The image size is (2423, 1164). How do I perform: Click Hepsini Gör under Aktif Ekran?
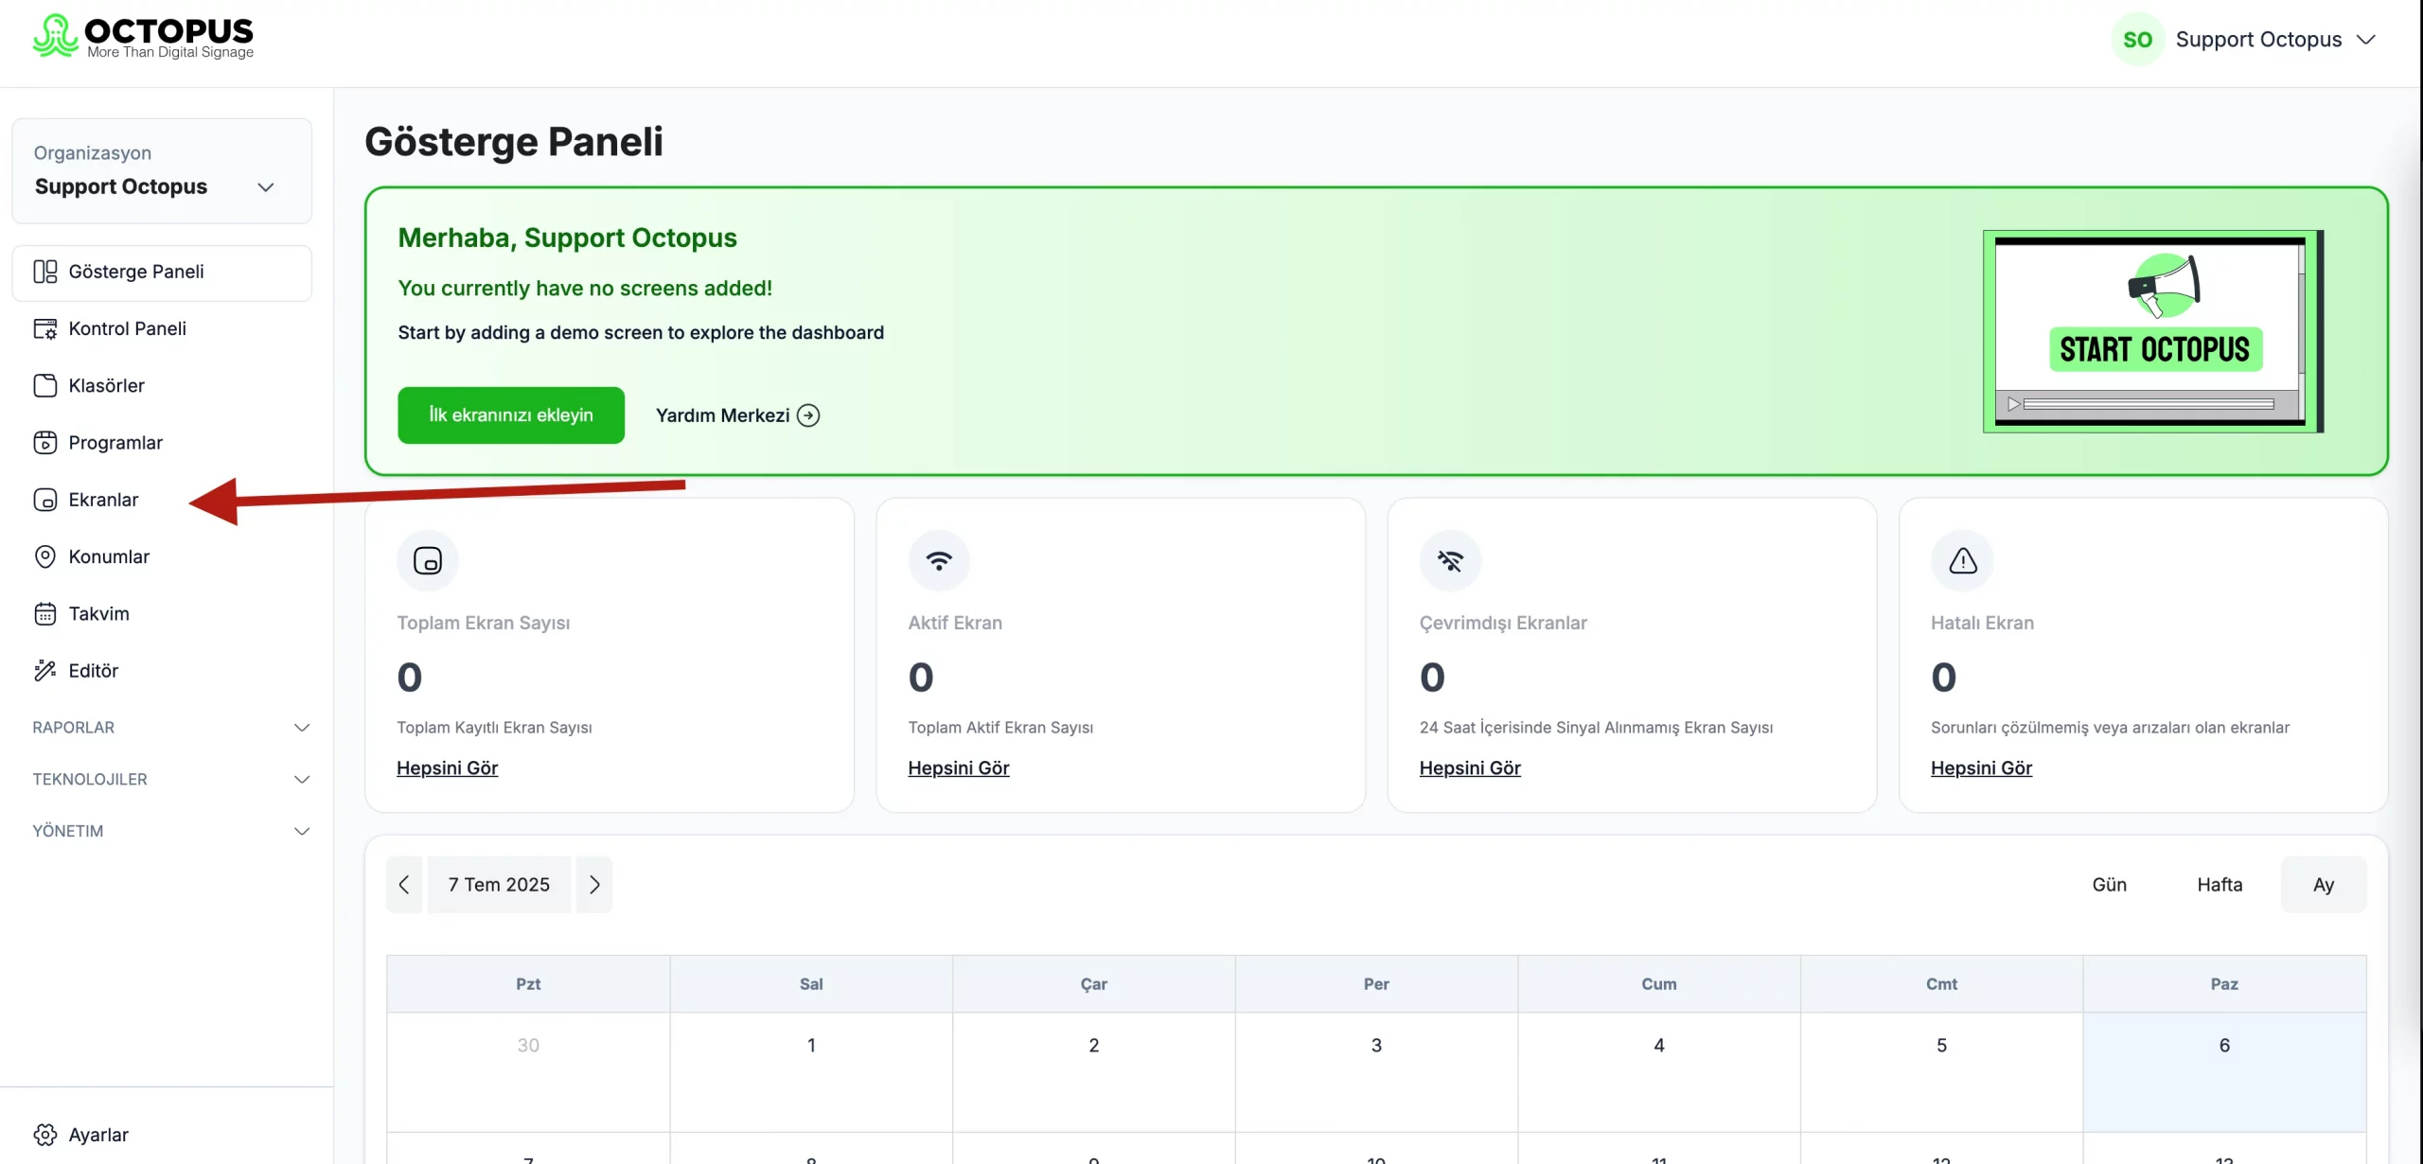coord(959,768)
